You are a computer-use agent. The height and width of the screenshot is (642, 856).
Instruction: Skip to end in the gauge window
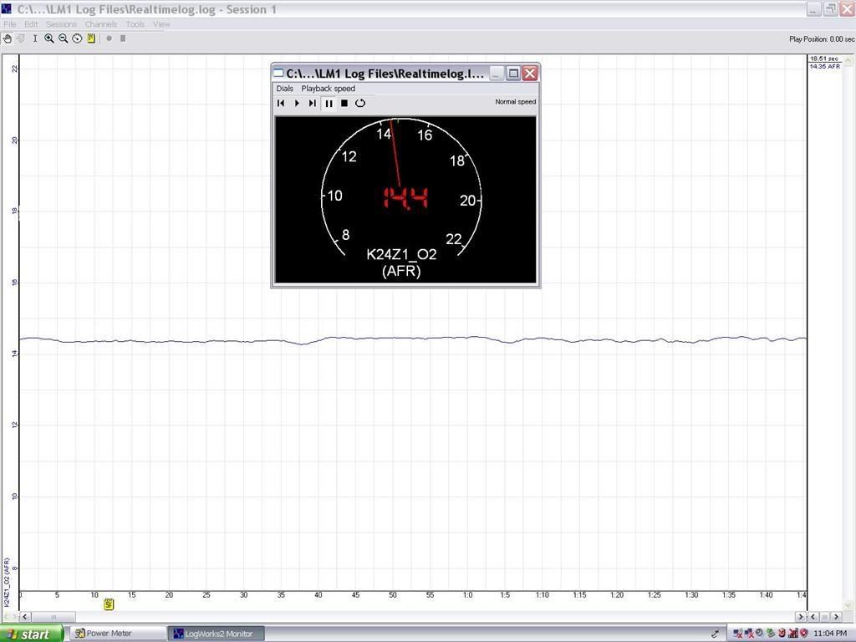click(313, 103)
